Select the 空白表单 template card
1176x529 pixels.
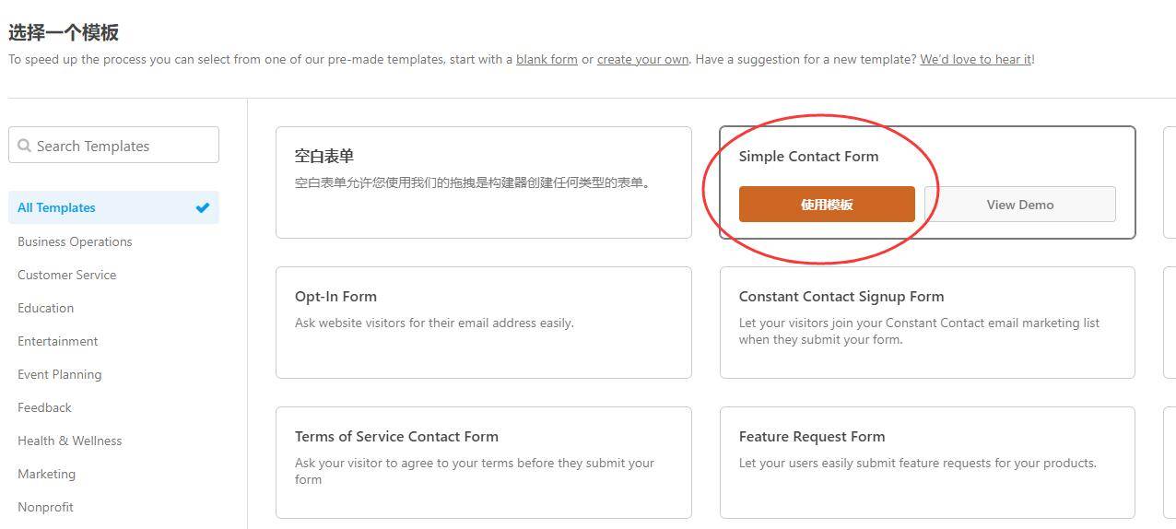click(483, 182)
